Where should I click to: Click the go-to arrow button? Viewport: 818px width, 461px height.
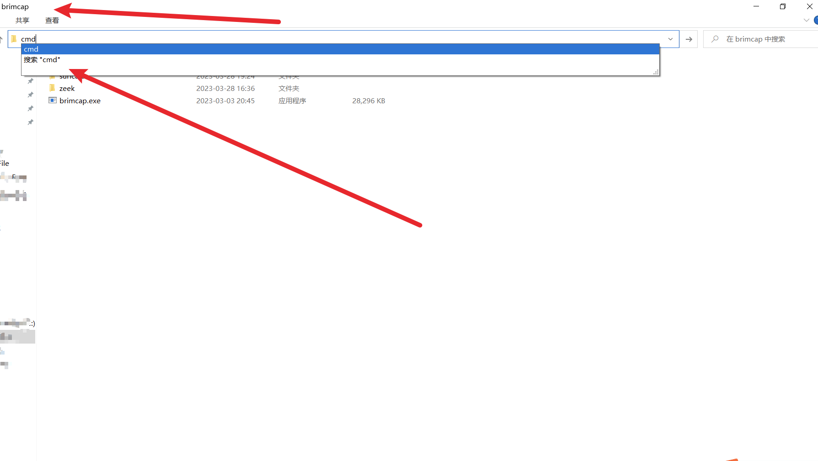689,39
